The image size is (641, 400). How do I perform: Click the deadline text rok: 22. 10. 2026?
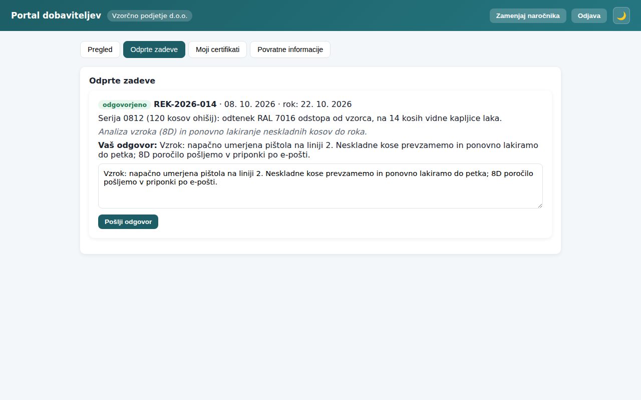point(317,104)
